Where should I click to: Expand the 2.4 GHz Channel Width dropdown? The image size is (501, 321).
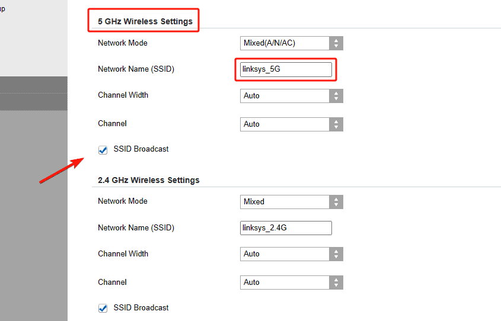[291, 254]
